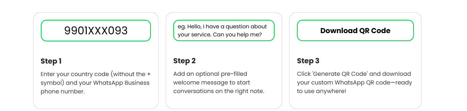467x111 pixels.
Task: Select the Step 1 heading
Action: point(51,61)
